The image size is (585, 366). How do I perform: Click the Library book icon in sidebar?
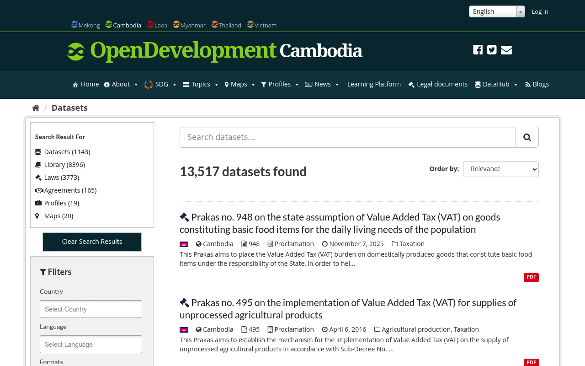point(38,165)
